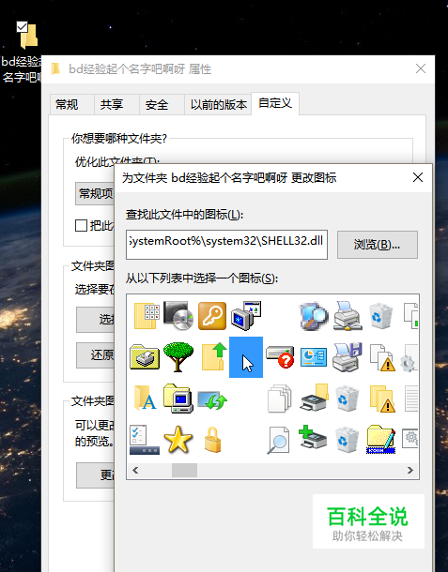Open the 常规项 template dropdown in Properties
Image resolution: width=448 pixels, height=572 pixels.
pyautogui.click(x=95, y=194)
